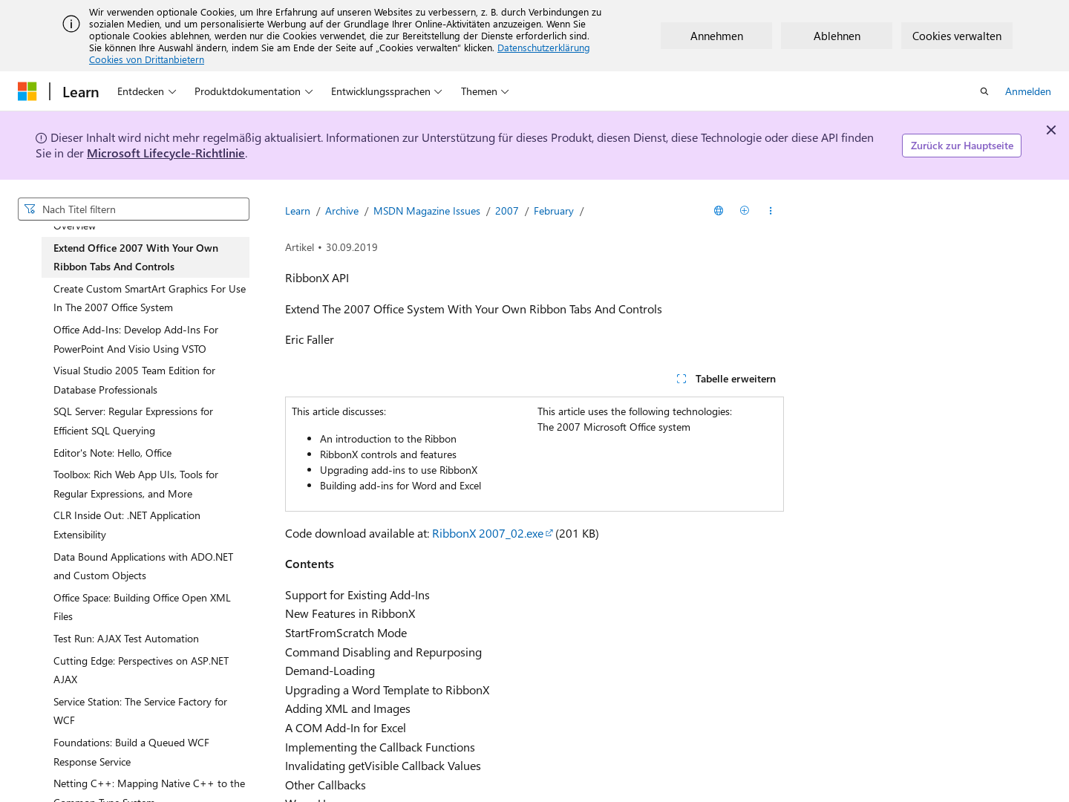Image resolution: width=1069 pixels, height=802 pixels.
Task: Jump to Implementing the Callback Functions
Action: [x=380, y=747]
